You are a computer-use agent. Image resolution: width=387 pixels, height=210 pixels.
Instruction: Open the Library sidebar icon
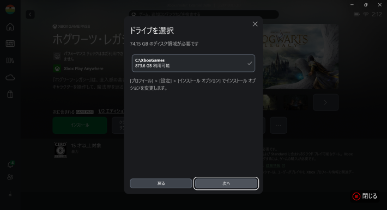(x=10, y=60)
